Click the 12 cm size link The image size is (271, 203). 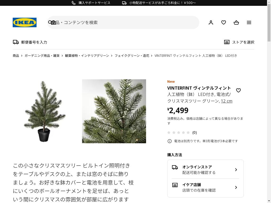227,101
